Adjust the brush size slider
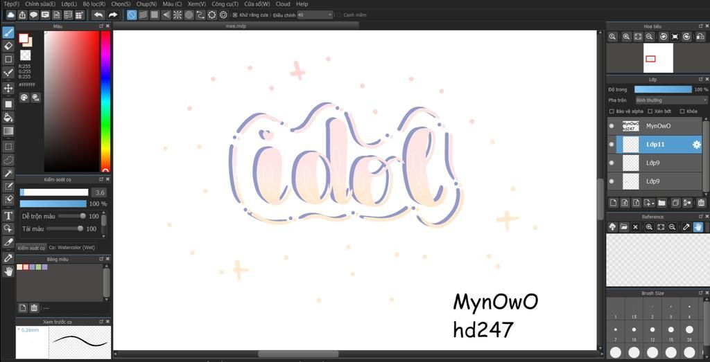Image resolution: width=710 pixels, height=362 pixels. pos(54,192)
